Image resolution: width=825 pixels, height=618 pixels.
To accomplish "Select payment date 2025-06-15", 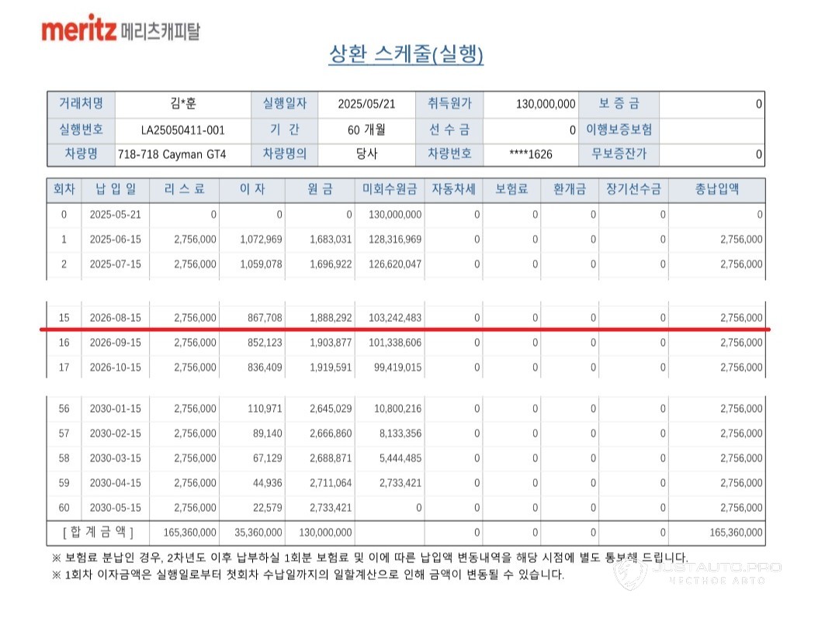I will 115,240.
